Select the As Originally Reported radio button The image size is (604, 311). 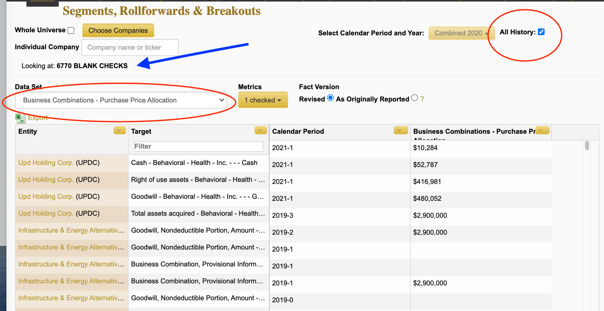pyautogui.click(x=414, y=98)
